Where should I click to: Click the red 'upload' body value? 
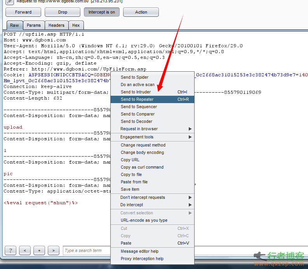[x=13, y=127]
